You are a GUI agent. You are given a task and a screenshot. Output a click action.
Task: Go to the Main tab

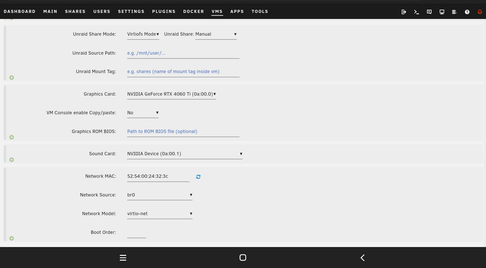50,12
